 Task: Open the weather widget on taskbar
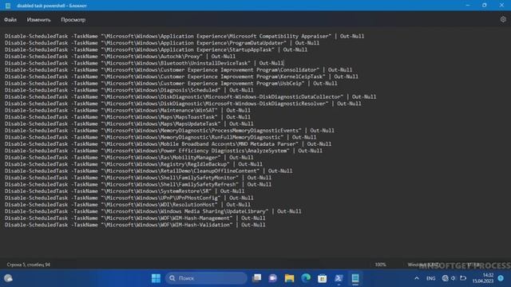(x=8, y=278)
